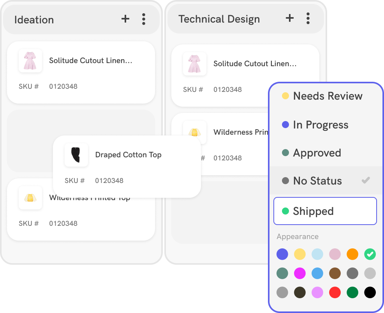The image size is (384, 313).
Task: Open yellow top thumbnail in Technical Design
Action: [195, 132]
